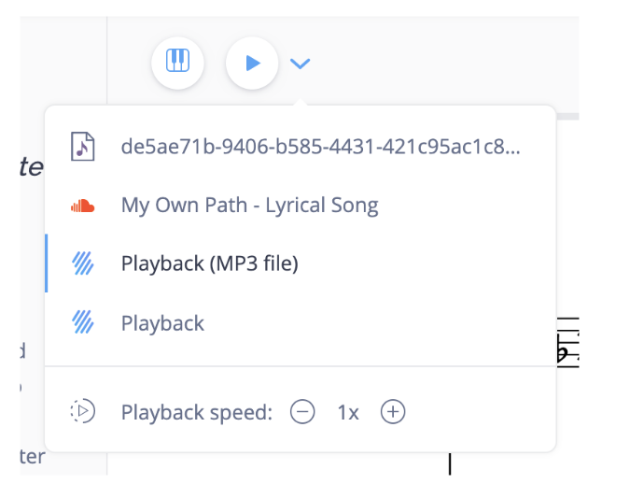The image size is (630, 484).
Task: Click the striped icon beside Playback
Action: pos(83,322)
